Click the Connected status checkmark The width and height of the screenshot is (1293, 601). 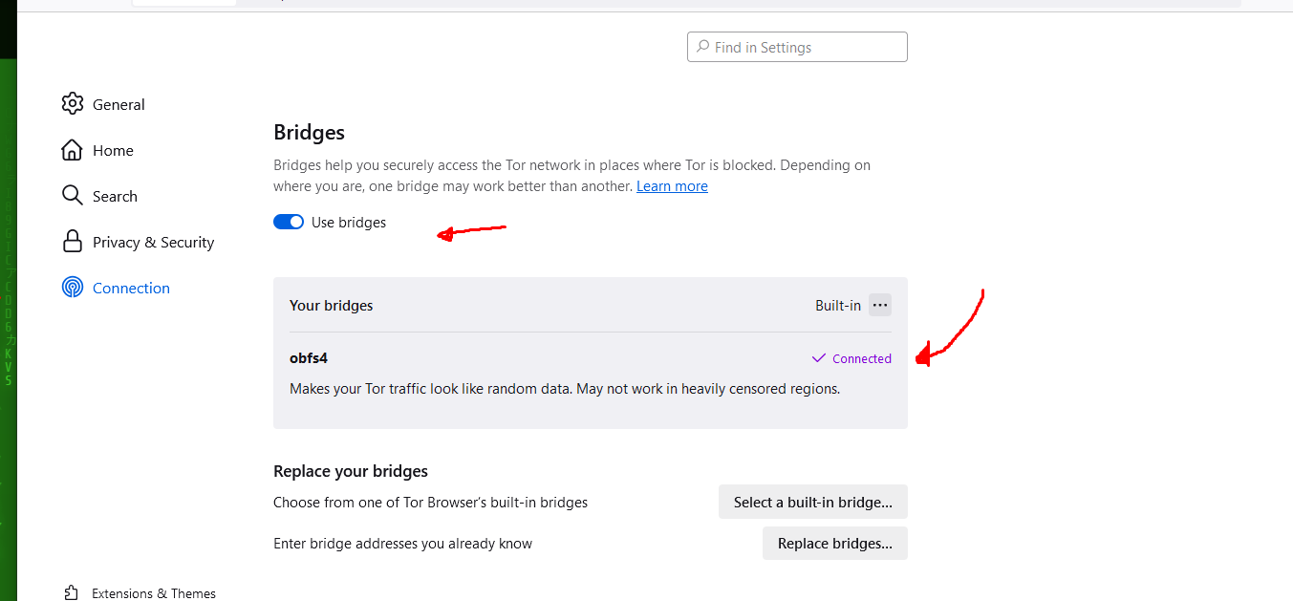[x=818, y=358]
